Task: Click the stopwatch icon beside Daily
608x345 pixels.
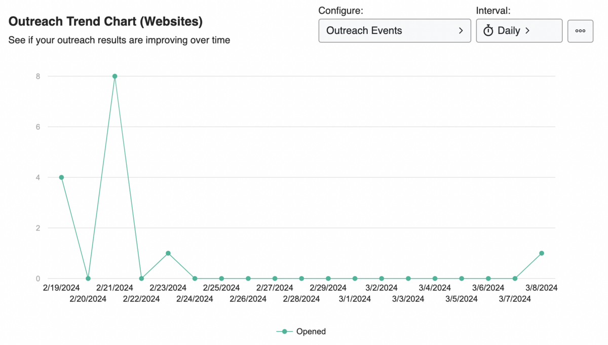Action: [x=488, y=30]
